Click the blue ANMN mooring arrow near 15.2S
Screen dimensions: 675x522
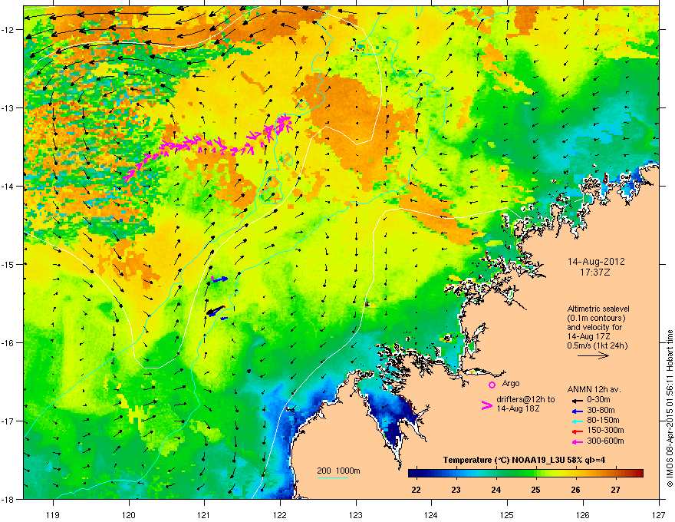pos(220,279)
